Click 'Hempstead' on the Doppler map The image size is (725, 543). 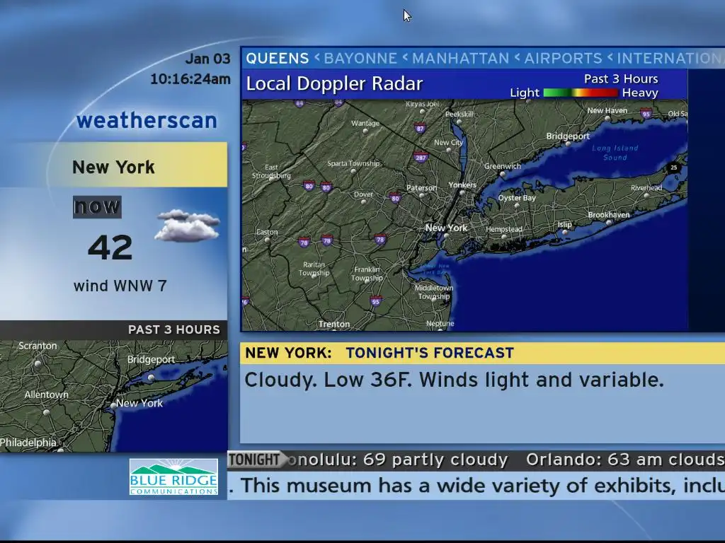click(504, 229)
